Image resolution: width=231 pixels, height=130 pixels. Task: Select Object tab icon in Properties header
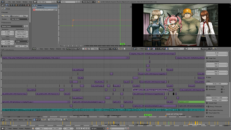click(16, 5)
